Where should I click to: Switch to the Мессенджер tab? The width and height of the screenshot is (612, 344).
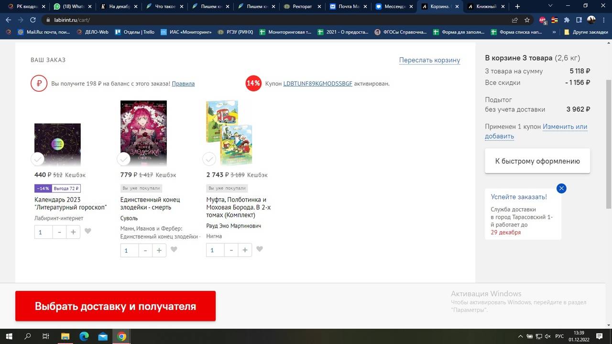(x=394, y=7)
